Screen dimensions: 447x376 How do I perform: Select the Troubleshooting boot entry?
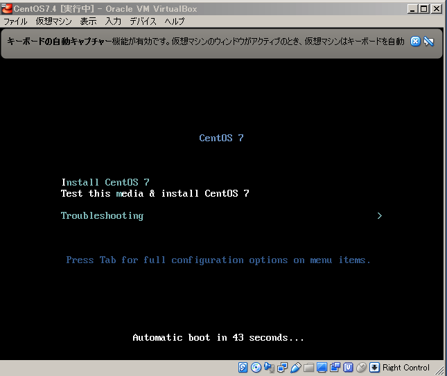[x=102, y=215]
